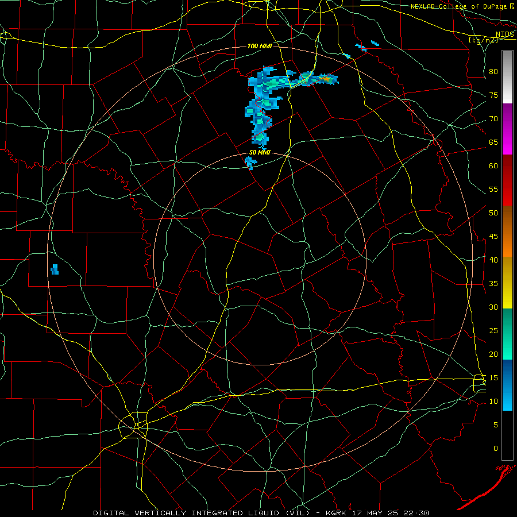The image size is (517, 517).
Task: Click the 10 value on the color scale
Action: click(493, 402)
